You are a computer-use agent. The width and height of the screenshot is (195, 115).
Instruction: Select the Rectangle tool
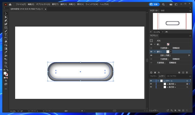click(6, 28)
